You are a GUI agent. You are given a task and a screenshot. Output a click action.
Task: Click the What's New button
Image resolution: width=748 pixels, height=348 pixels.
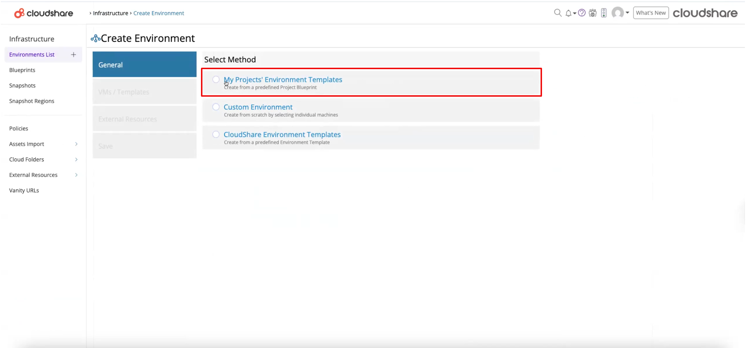[651, 13]
